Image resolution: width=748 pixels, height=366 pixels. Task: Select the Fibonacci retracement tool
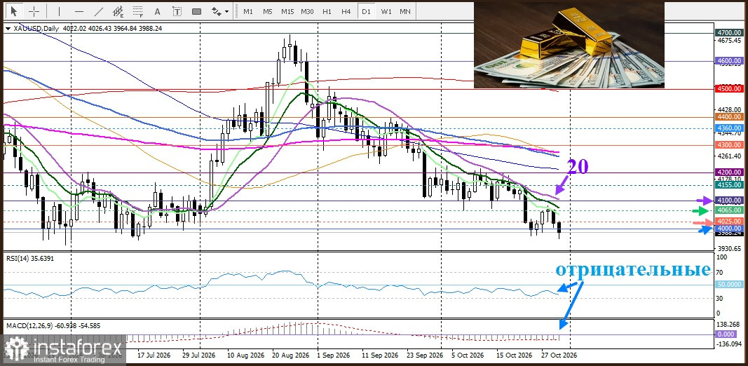(138, 11)
